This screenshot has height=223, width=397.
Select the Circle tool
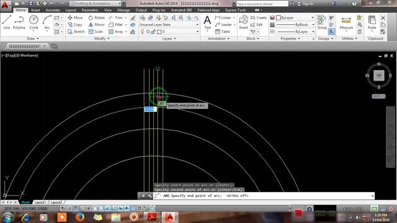coord(33,22)
